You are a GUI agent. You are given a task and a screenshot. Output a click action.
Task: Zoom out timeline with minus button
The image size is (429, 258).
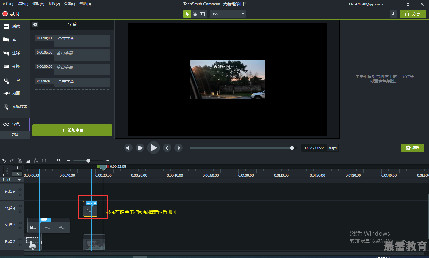[x=69, y=161]
